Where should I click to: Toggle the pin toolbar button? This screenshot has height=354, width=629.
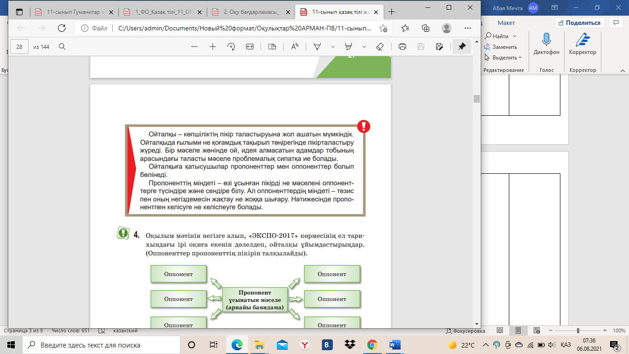point(462,47)
